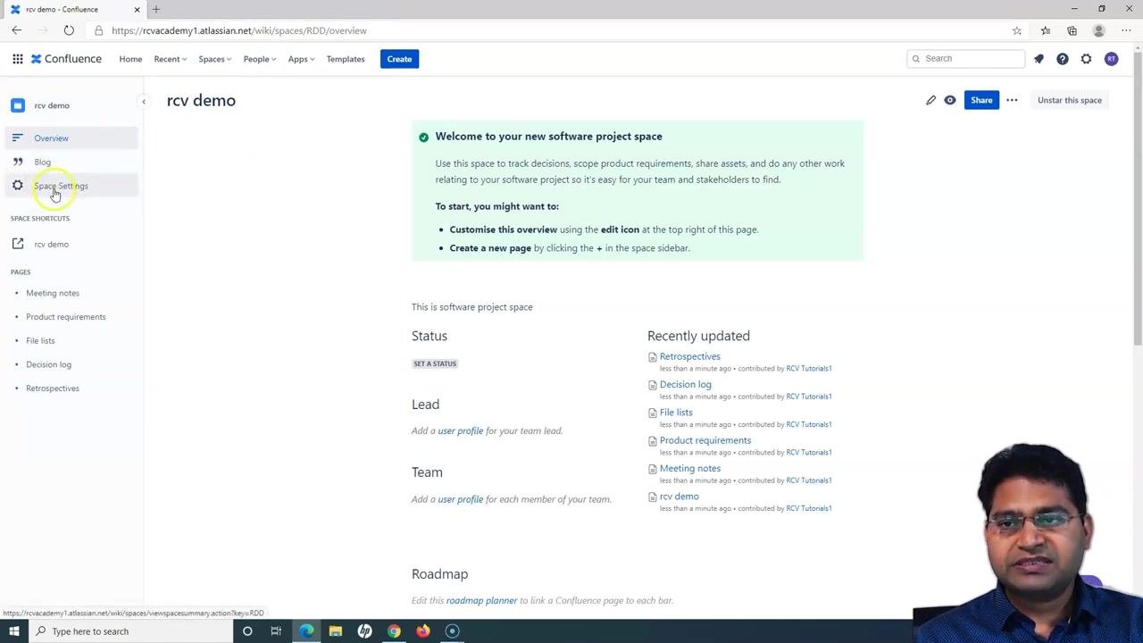Screen dimensions: 1143x643
Task: Open notifications bell icon
Action: click(1039, 59)
